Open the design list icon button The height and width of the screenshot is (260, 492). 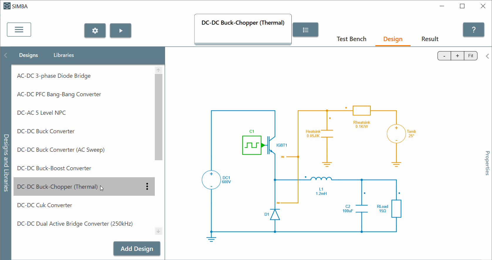click(x=305, y=30)
